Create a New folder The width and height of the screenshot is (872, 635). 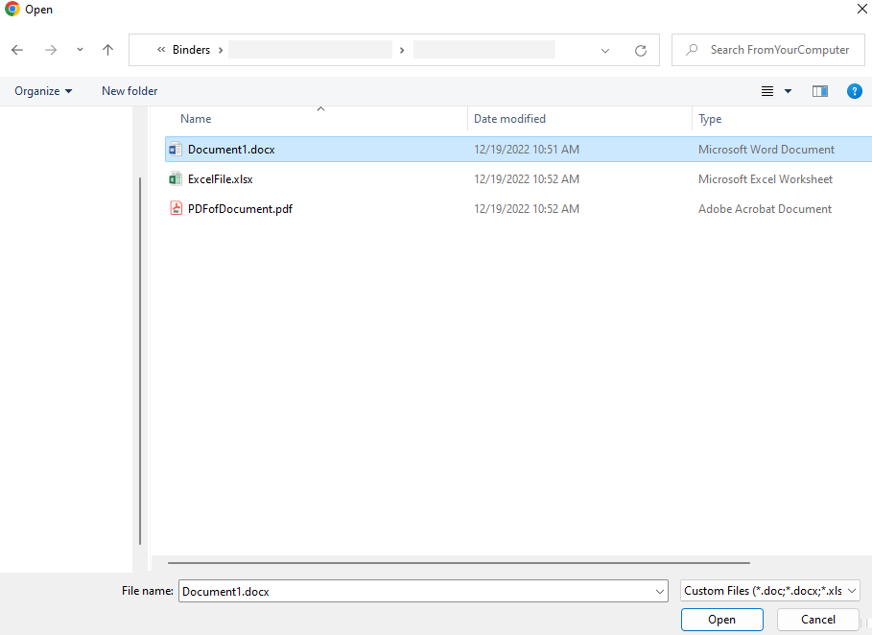point(130,91)
